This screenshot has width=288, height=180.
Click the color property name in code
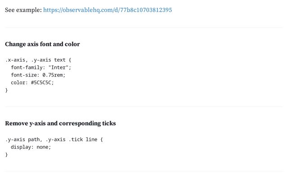click(x=18, y=83)
